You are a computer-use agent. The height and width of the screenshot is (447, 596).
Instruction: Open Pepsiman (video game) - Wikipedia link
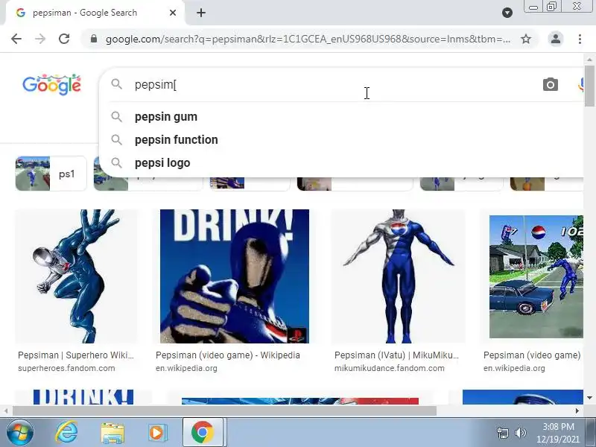click(x=228, y=355)
